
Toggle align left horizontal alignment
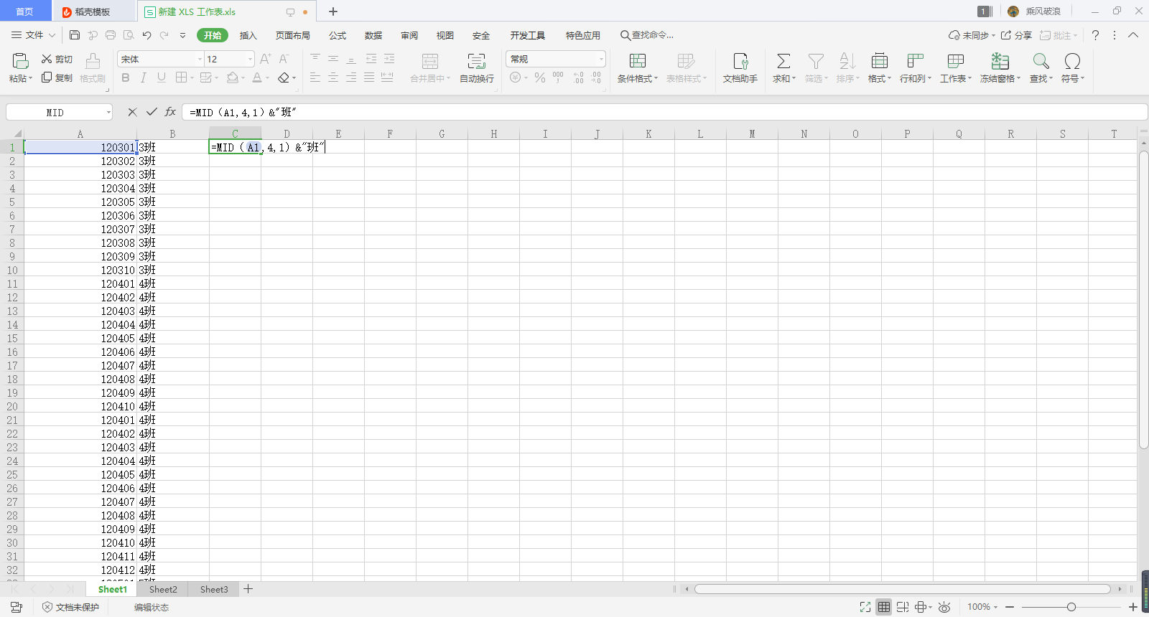(315, 77)
